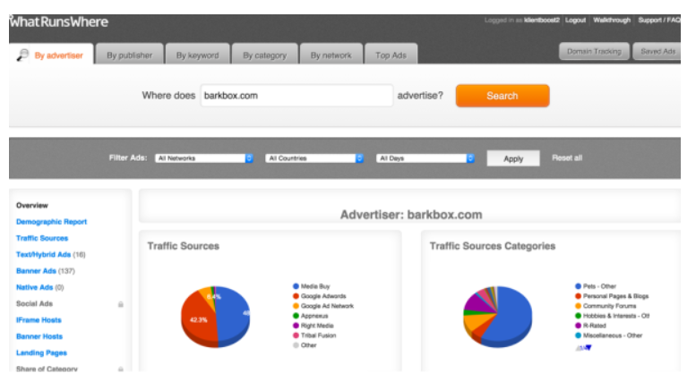
Task: Click Reset all filters link
Action: tap(567, 157)
